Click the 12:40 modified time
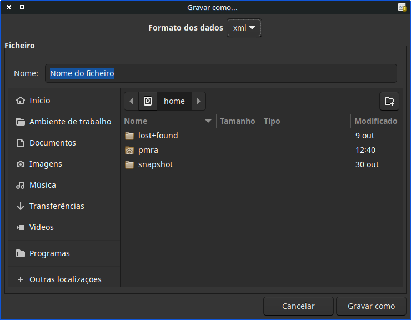This screenshot has height=320, width=411. pos(365,150)
